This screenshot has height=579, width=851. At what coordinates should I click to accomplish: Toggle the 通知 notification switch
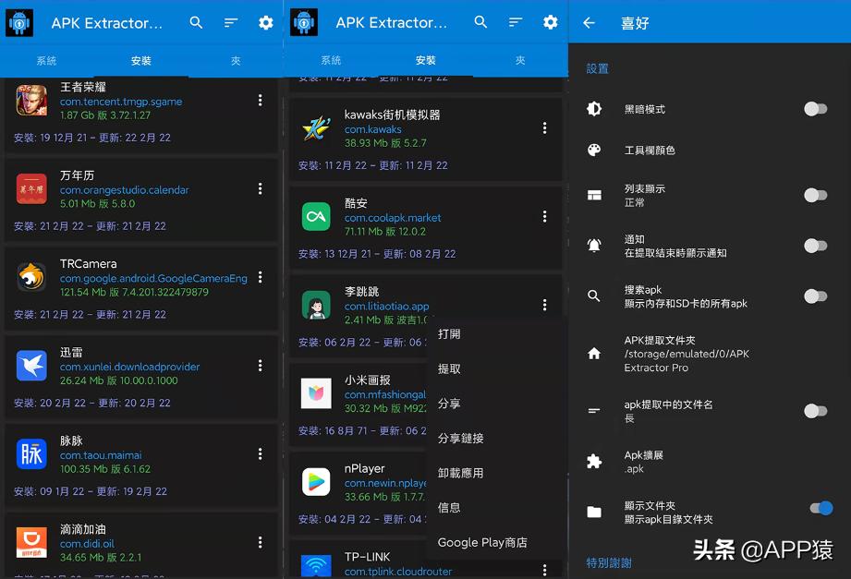(x=816, y=246)
